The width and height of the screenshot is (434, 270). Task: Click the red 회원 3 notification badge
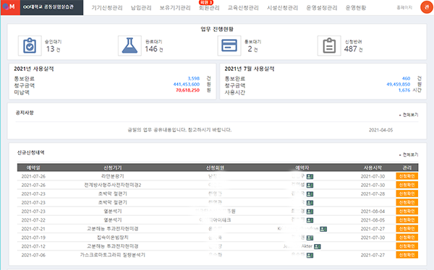[206, 2]
